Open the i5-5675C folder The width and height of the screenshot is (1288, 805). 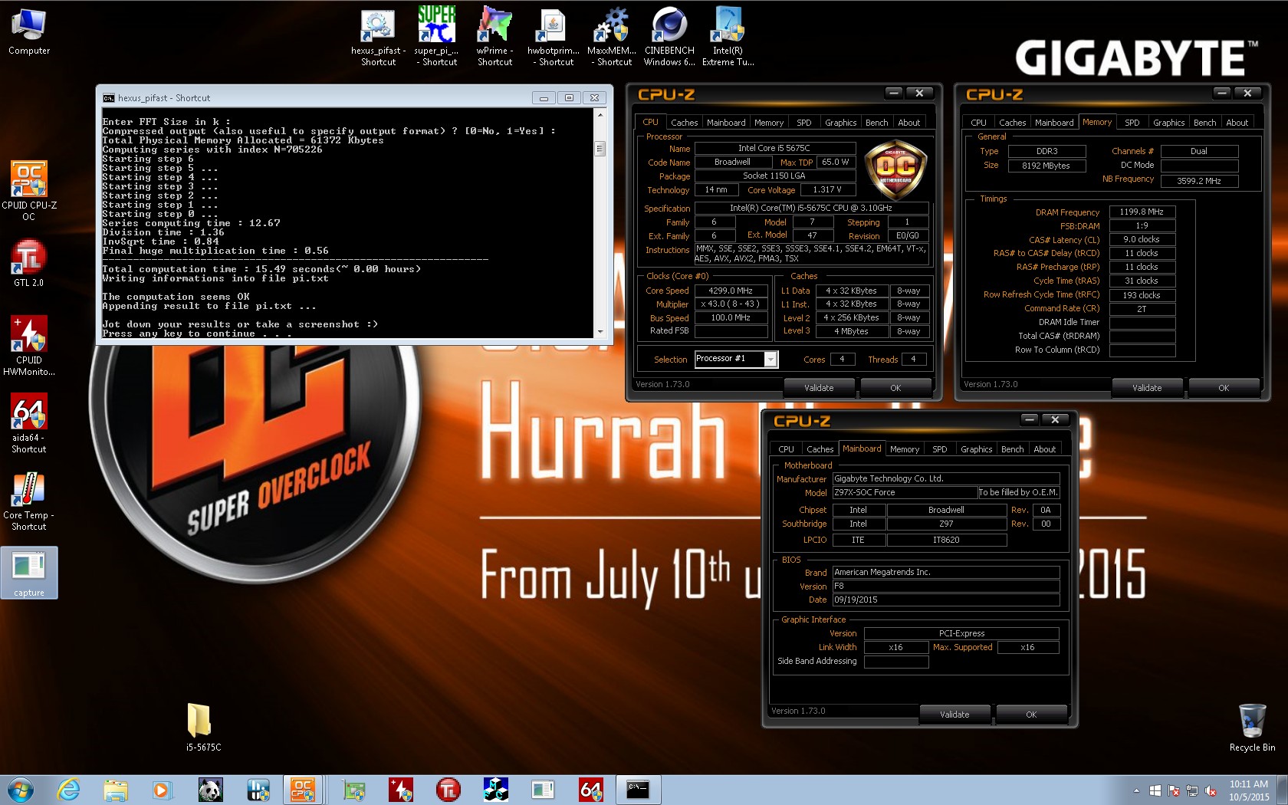pyautogui.click(x=203, y=727)
